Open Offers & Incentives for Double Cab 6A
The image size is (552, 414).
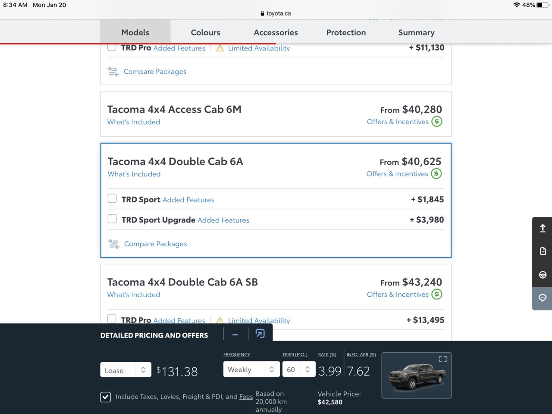[397, 174]
